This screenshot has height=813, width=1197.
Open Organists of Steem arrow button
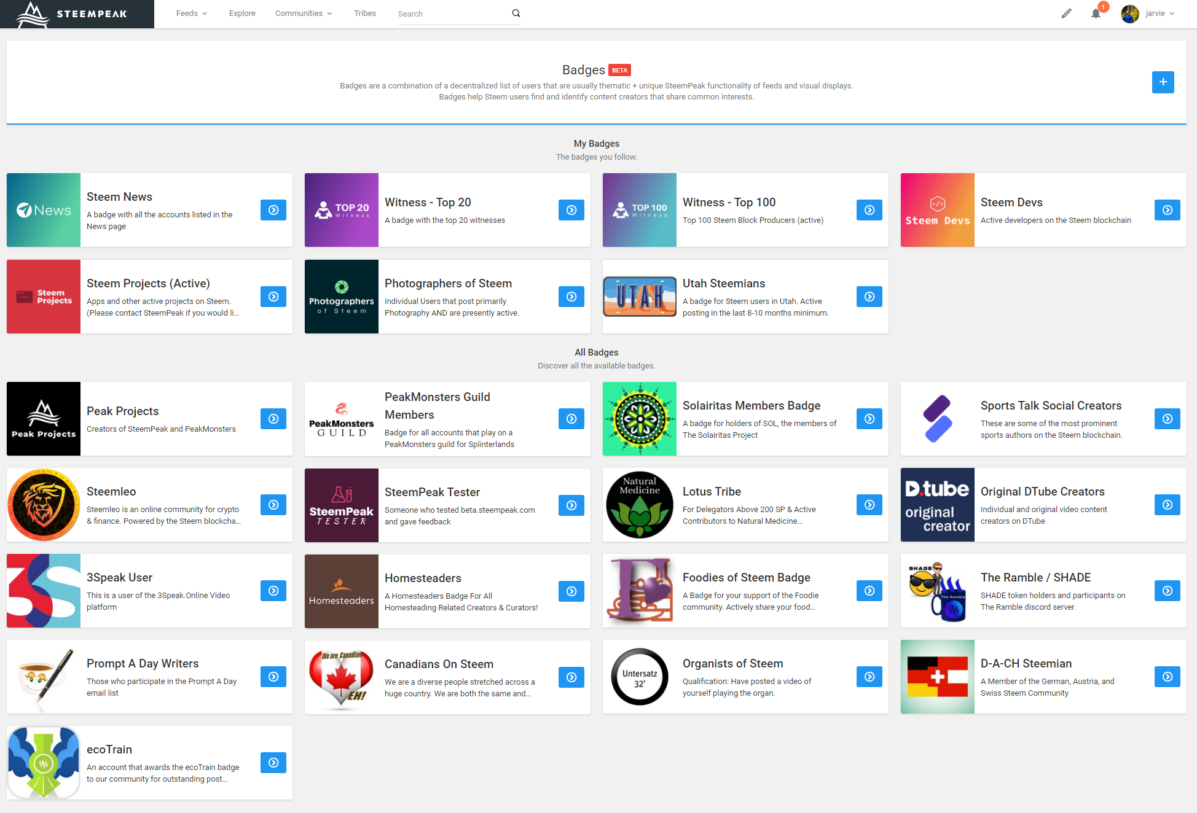pos(869,677)
